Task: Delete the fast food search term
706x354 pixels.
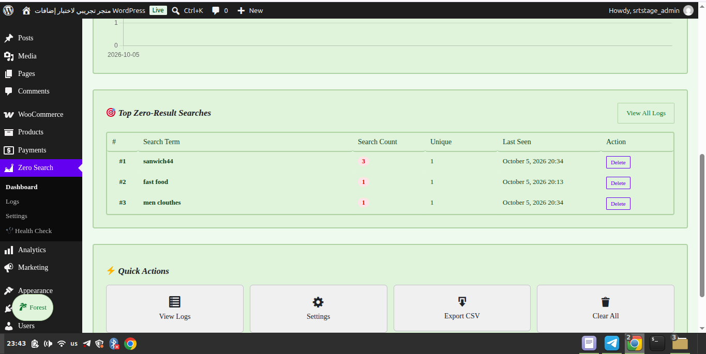Action: click(618, 183)
